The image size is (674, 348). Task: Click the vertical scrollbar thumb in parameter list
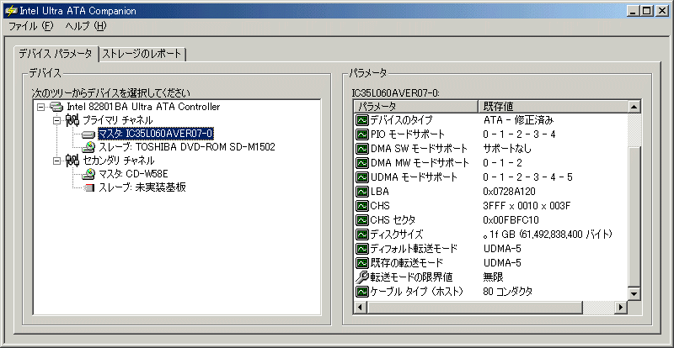634,217
